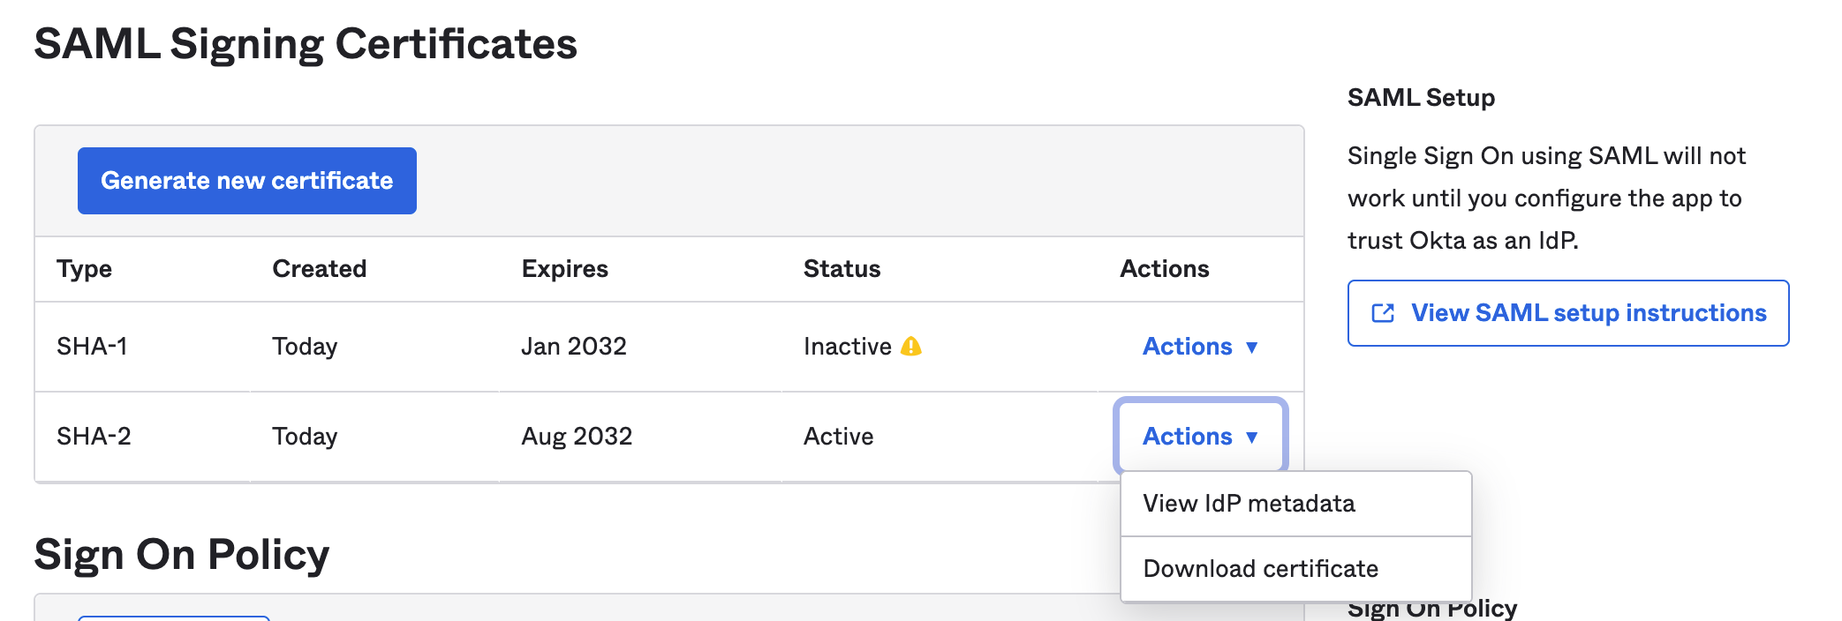The width and height of the screenshot is (1842, 621).
Task: Click the external link icon beside View SAML setup
Action: click(1383, 313)
